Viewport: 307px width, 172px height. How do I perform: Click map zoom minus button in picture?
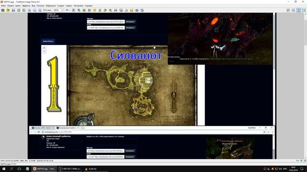pyautogui.click(x=44, y=51)
